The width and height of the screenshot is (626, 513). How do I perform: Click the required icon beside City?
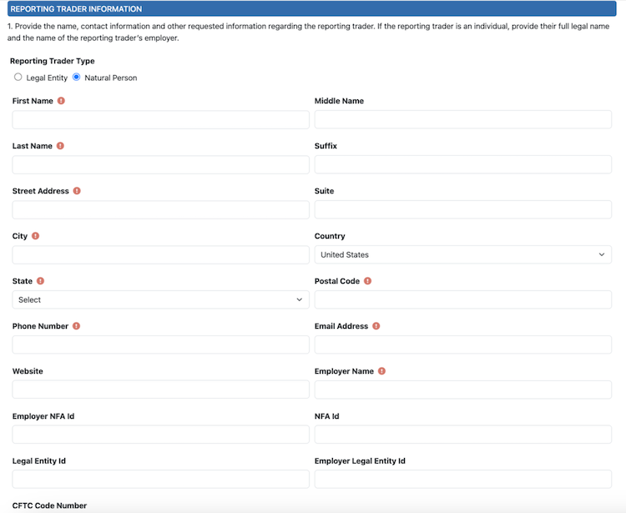click(36, 236)
